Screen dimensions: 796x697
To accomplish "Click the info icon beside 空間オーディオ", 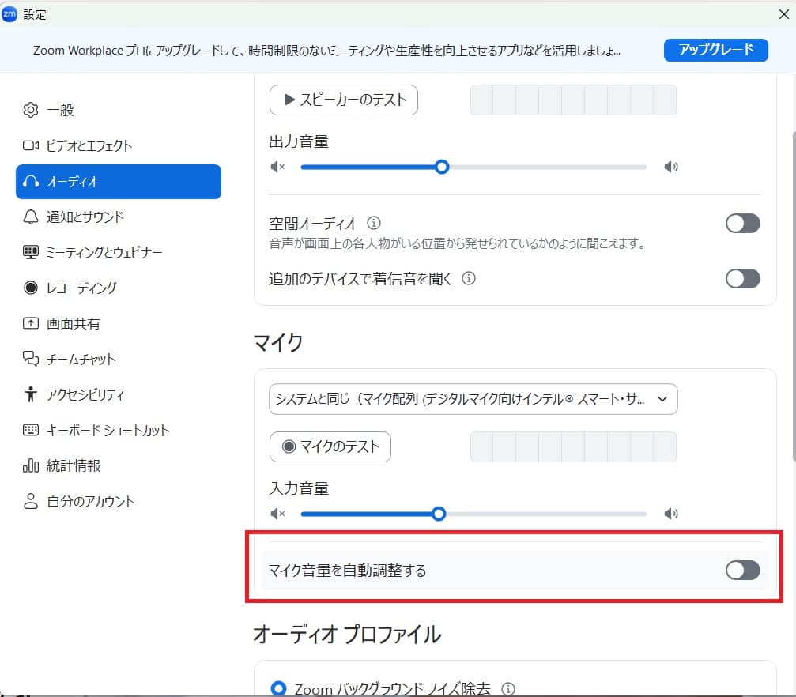I will tap(375, 223).
